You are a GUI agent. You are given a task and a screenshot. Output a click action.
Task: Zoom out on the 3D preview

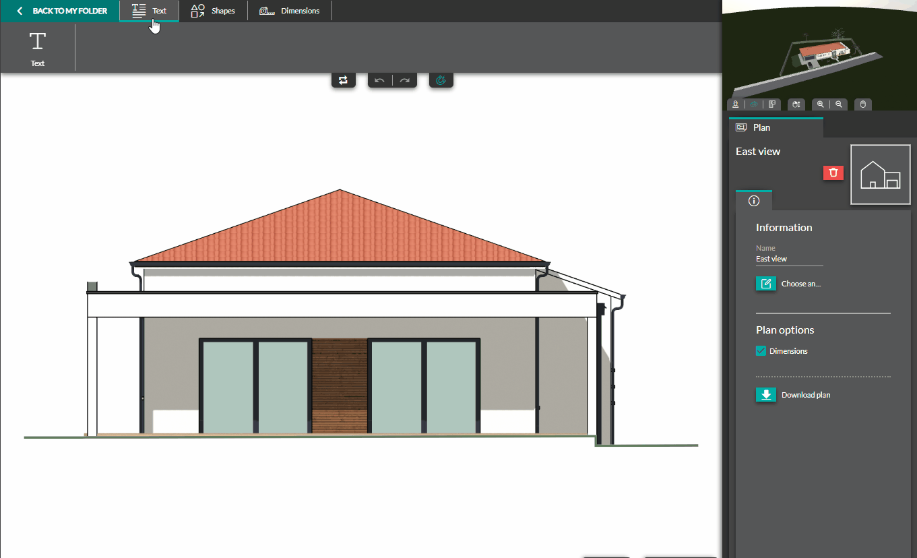point(838,104)
